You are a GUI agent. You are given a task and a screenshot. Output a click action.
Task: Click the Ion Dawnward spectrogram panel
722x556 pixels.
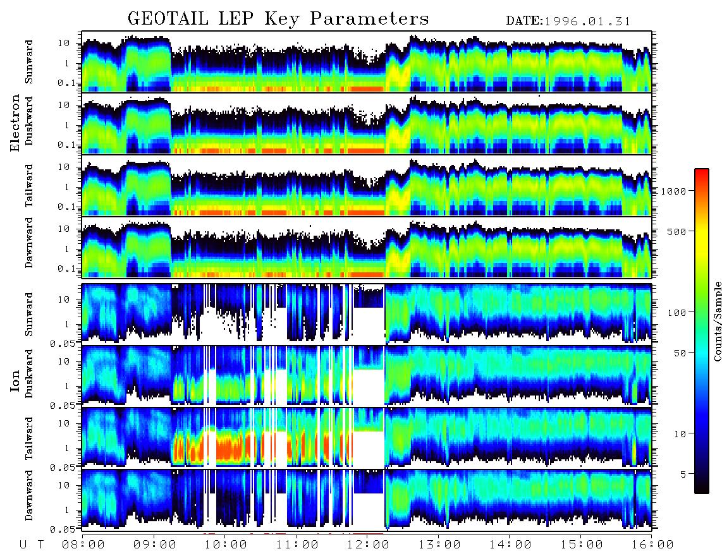(367, 500)
